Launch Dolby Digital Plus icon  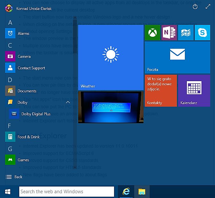click(x=14, y=114)
